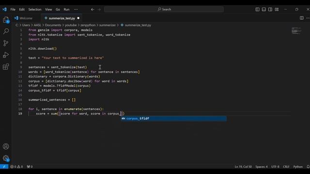Open the Run menu

[66, 9]
